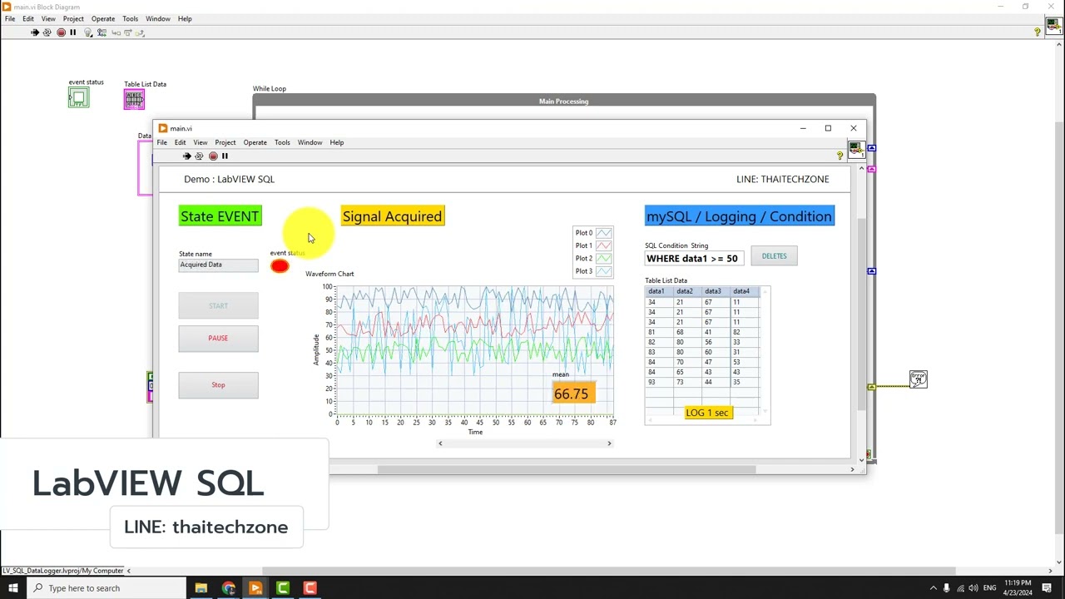Open Edit menu in Block Diagram window

point(28,18)
